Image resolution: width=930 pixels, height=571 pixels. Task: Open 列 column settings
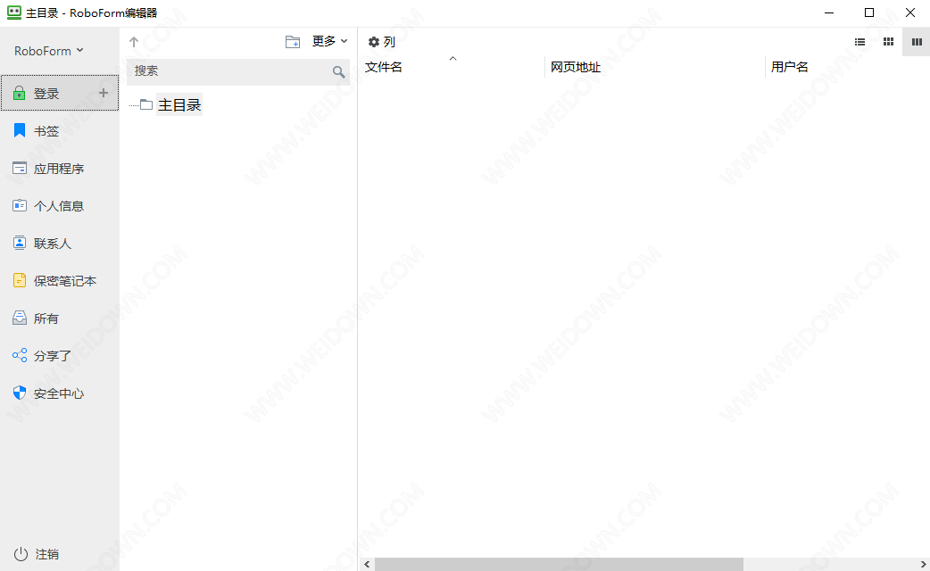tap(381, 42)
